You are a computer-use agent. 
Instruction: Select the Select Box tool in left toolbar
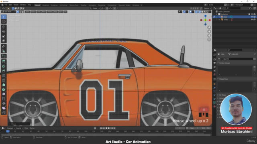(x=4, y=17)
